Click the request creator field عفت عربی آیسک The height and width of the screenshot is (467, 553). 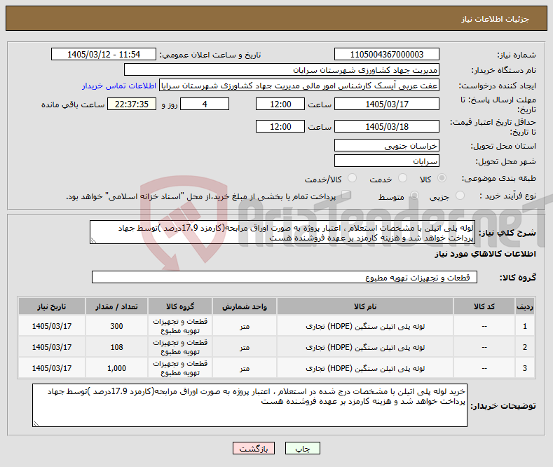coord(299,86)
